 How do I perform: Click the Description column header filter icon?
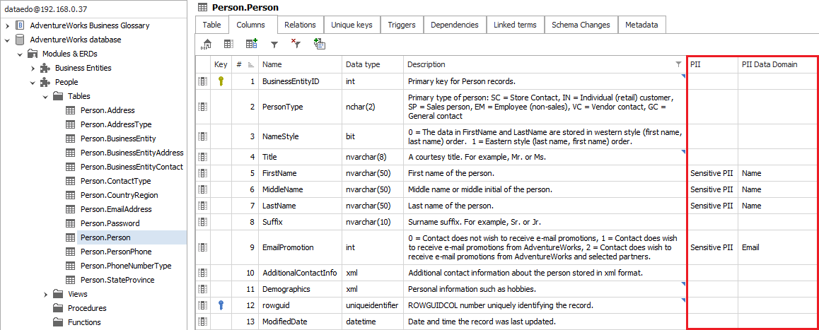pyautogui.click(x=679, y=64)
